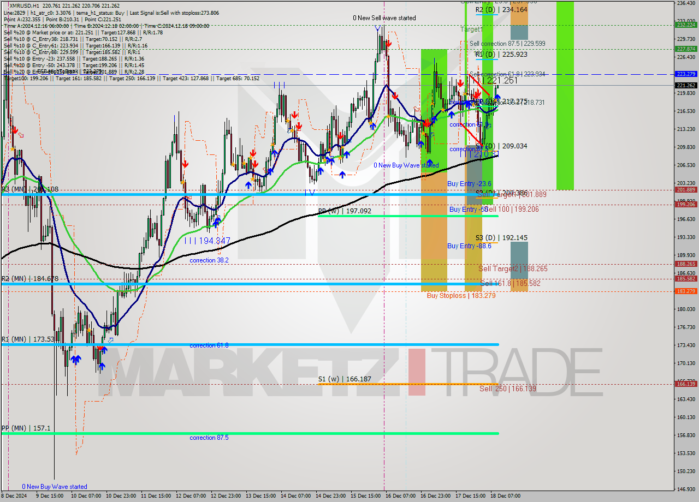Click the 'Sell 100 | 199.206' label
Viewport: 699px width, 502px height.
pos(512,209)
